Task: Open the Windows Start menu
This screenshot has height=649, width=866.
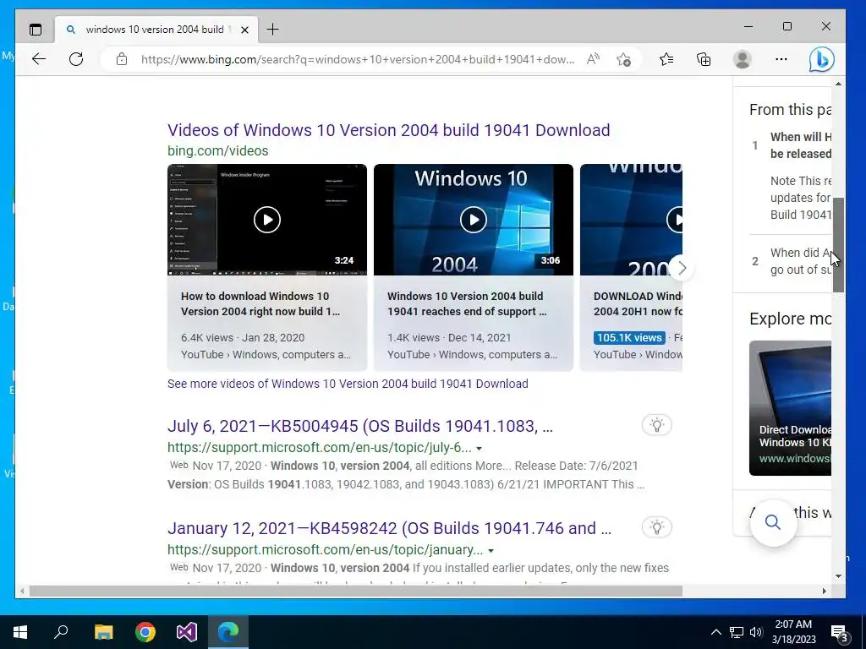Action: (x=20, y=632)
